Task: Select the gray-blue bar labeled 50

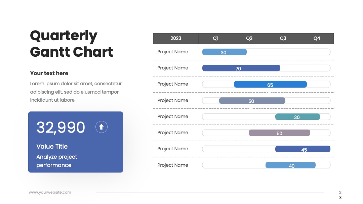Action: point(252,101)
